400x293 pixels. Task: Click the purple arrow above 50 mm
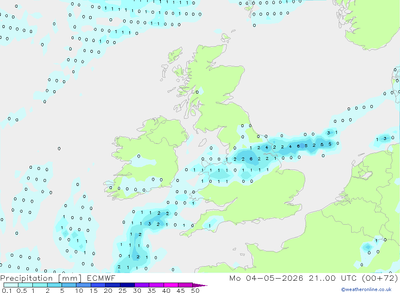(x=200, y=285)
